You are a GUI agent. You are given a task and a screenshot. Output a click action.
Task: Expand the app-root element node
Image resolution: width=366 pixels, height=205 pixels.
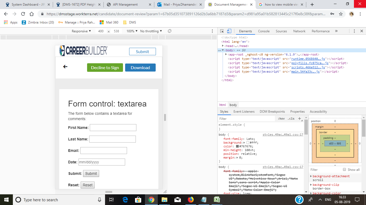point(226,54)
